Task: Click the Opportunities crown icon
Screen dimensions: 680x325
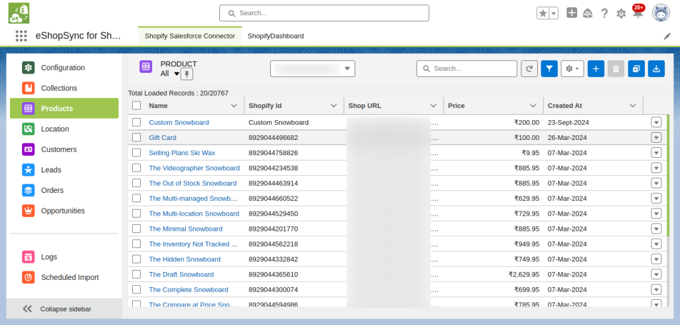Action: click(x=28, y=211)
